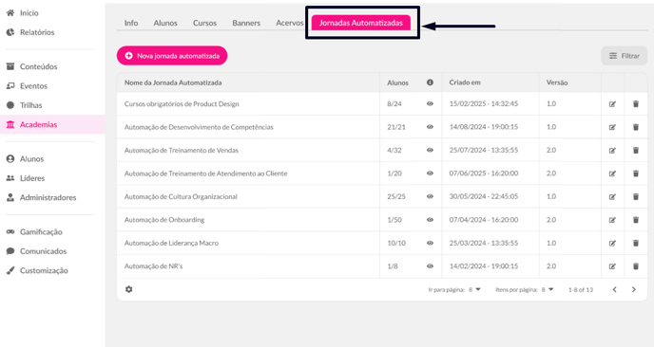This screenshot has height=347, width=654.
Task: Click the date 15/02/2025 - 14:32:45
Action: tap(484, 103)
